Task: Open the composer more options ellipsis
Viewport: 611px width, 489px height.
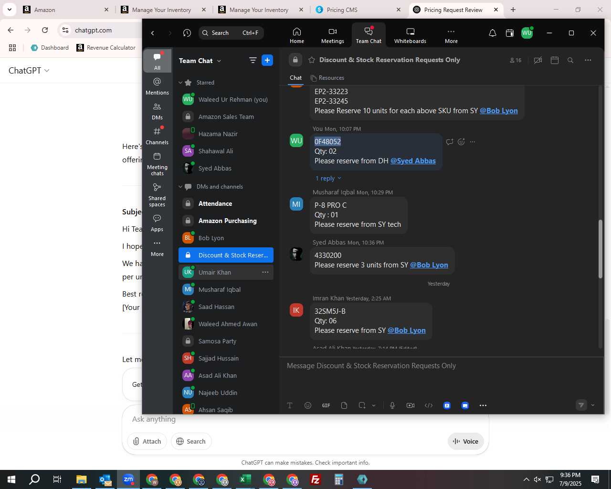Action: pyautogui.click(x=483, y=405)
